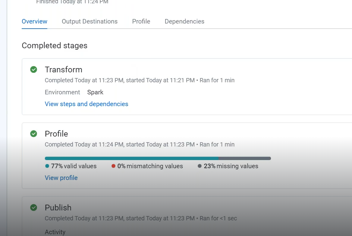Viewport: 352px width, 236px height.
Task: Open View steps and dependencies link
Action: click(86, 104)
